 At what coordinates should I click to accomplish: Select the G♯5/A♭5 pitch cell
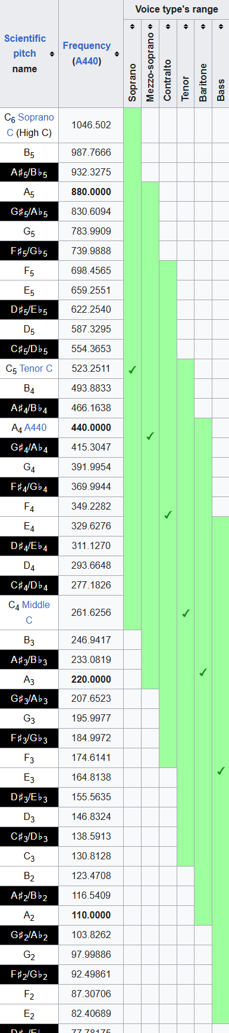click(x=29, y=211)
